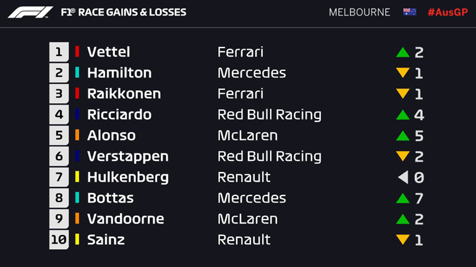
Task: Click the position 1 number box
Action: coord(59,52)
